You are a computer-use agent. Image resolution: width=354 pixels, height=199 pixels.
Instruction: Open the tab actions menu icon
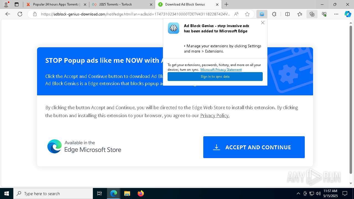(17, 4)
